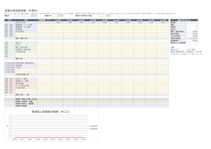Viewport: 211px width, 149px height.
Task: Select the 定期預金 item cell
Action: coord(26,29)
